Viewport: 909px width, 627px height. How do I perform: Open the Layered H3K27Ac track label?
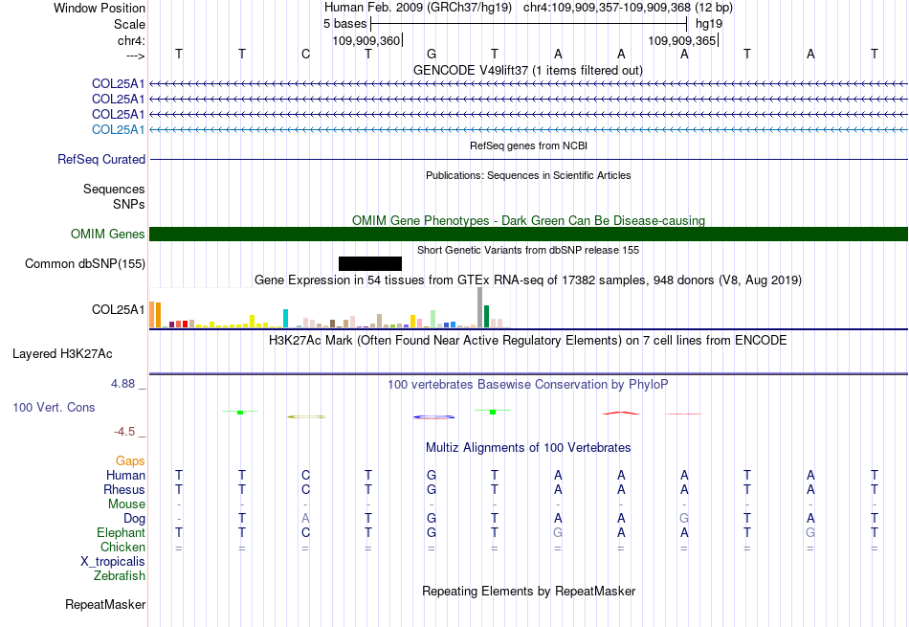[x=62, y=354]
